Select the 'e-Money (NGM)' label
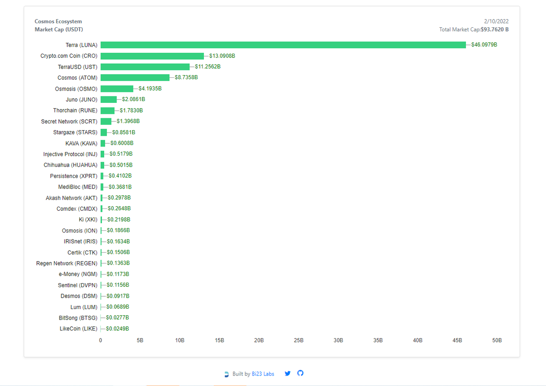Image resolution: width=546 pixels, height=386 pixels. point(78,274)
